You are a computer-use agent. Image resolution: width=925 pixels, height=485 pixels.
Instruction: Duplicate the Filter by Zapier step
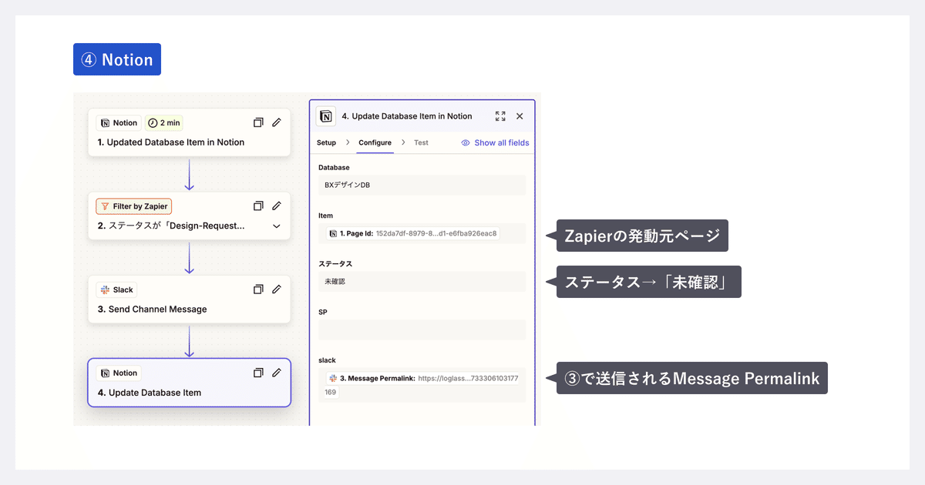(258, 206)
